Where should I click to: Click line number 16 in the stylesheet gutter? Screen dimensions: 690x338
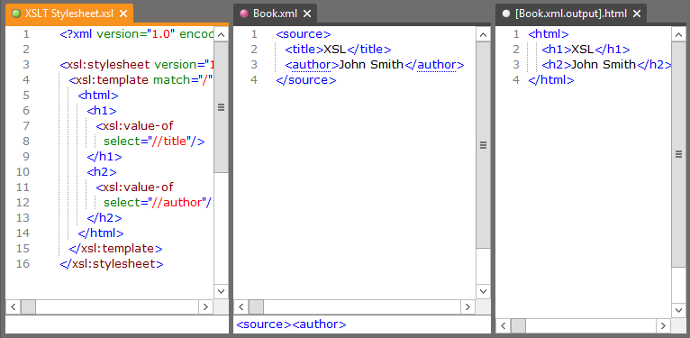pyautogui.click(x=23, y=263)
